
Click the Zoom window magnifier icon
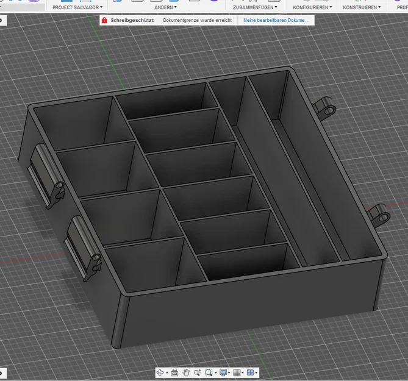(209, 372)
